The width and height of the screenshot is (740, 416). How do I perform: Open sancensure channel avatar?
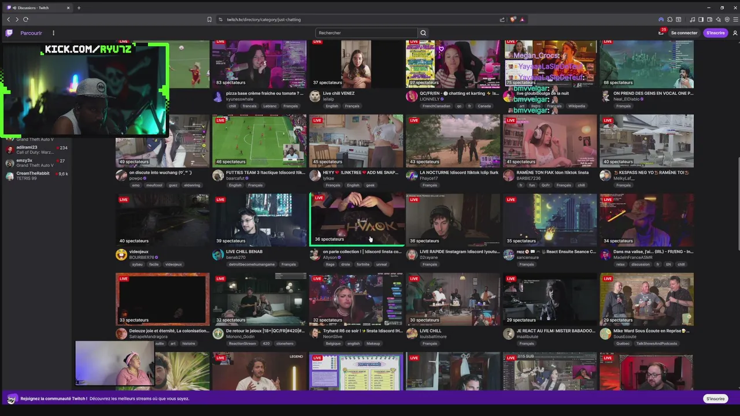(508, 254)
